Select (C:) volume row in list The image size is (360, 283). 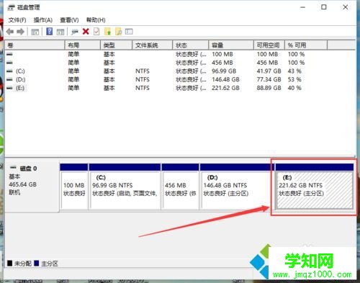coord(180,71)
